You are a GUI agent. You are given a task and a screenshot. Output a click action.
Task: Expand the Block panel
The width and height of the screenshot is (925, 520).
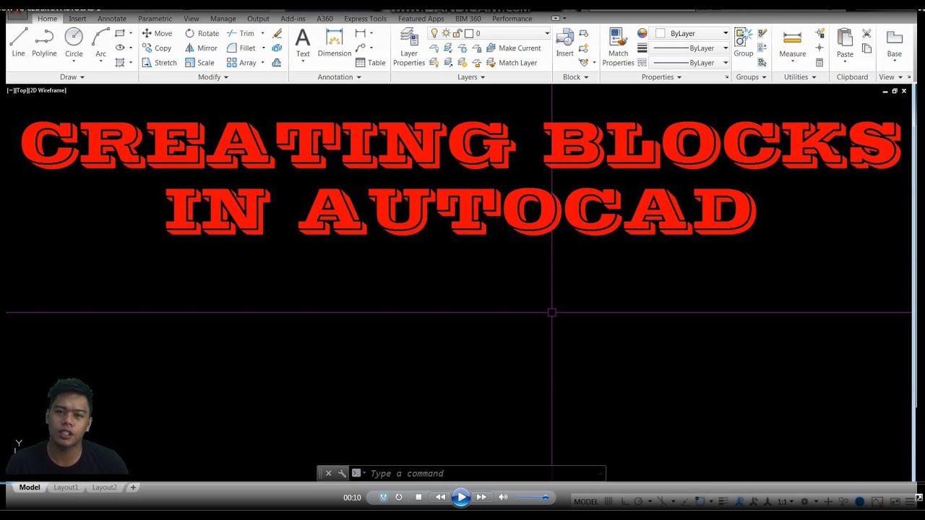[576, 77]
